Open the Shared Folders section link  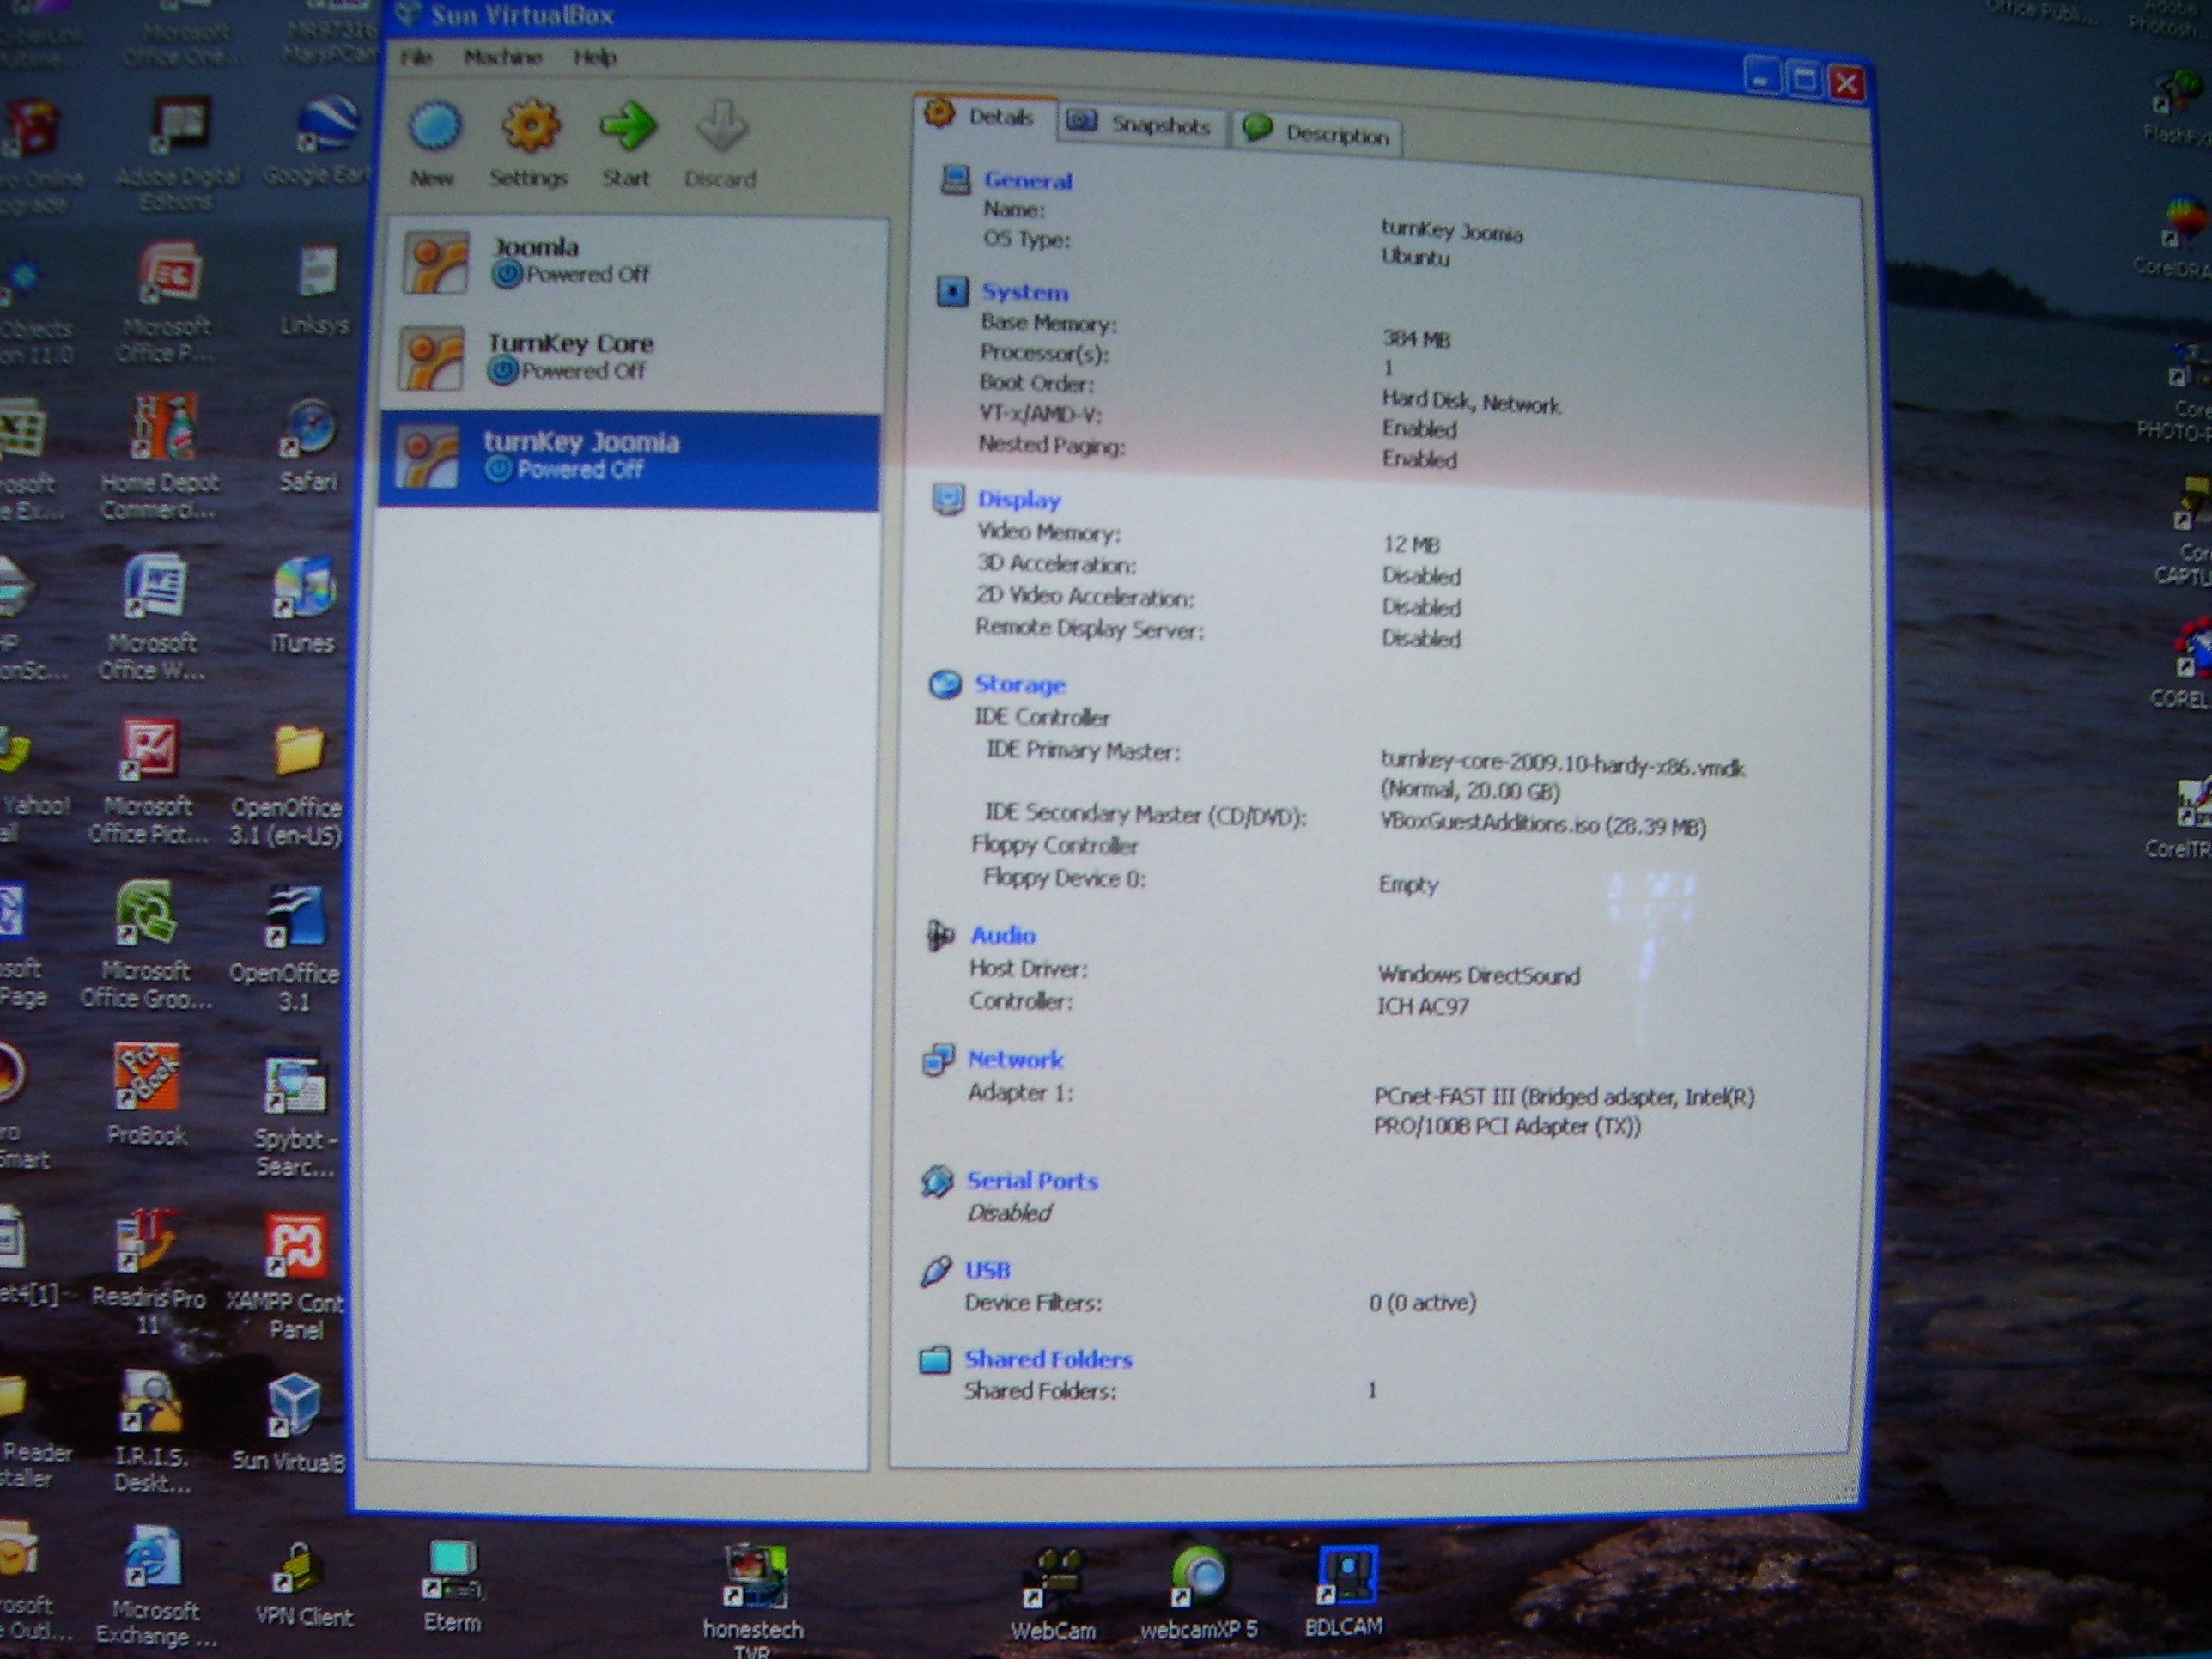click(x=1048, y=1359)
